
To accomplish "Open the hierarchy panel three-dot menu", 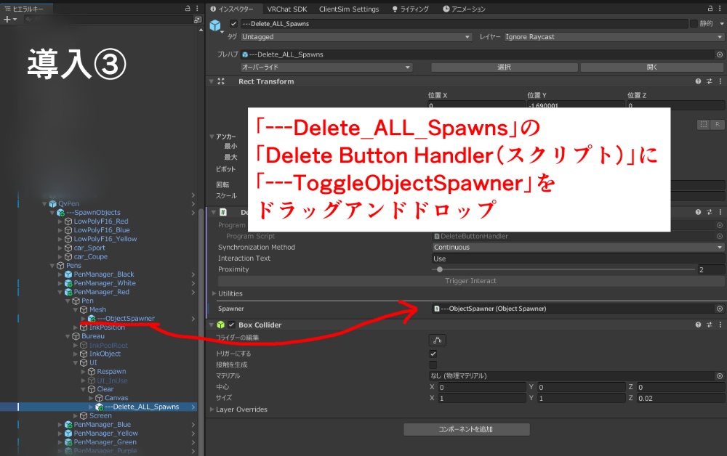I will coord(198,8).
